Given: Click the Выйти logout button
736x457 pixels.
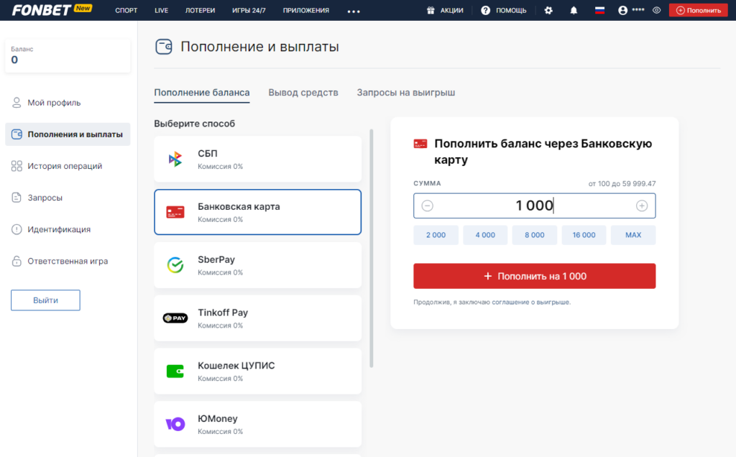Looking at the screenshot, I should [45, 300].
